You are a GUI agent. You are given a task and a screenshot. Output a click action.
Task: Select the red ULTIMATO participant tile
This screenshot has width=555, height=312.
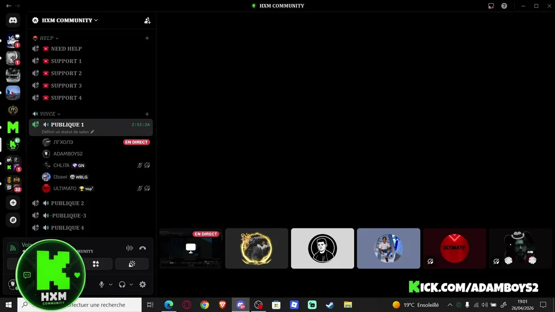(454, 248)
